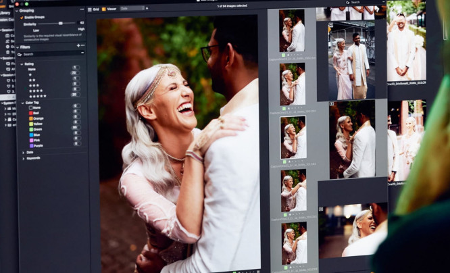Select the Orange color tag swatch
The width and height of the screenshot is (450, 273).
(31, 118)
